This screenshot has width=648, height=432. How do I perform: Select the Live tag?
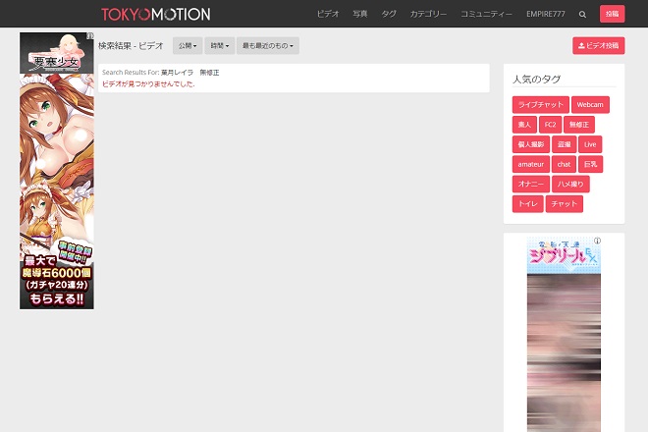click(590, 144)
